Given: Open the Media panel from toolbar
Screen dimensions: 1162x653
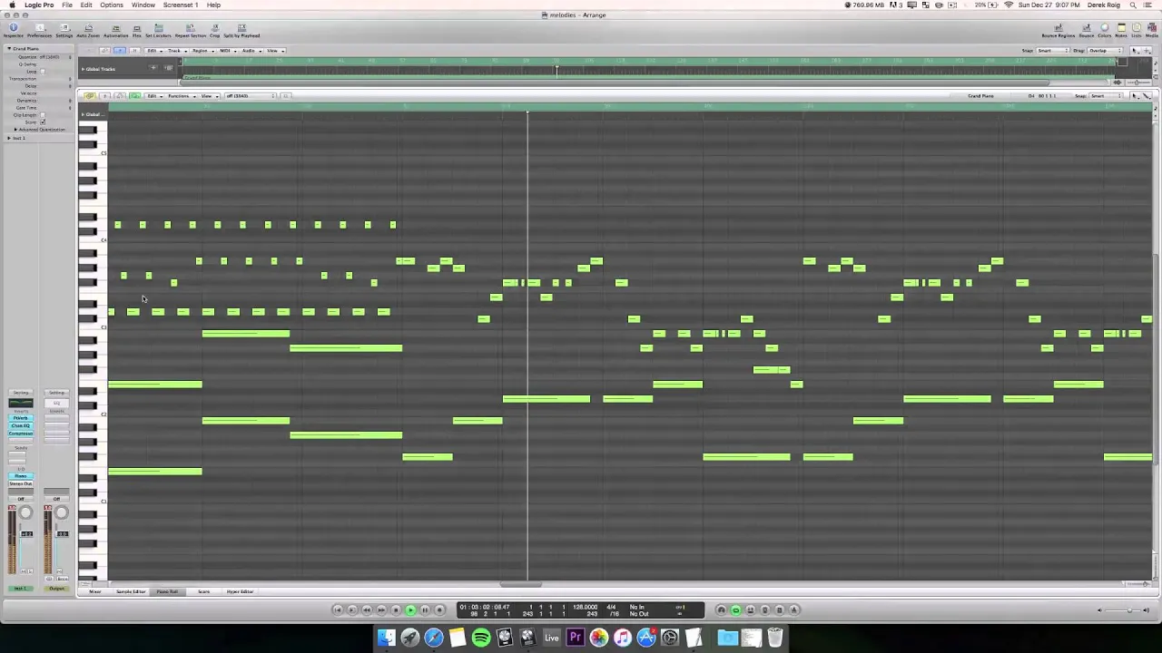Looking at the screenshot, I should click(x=1152, y=31).
